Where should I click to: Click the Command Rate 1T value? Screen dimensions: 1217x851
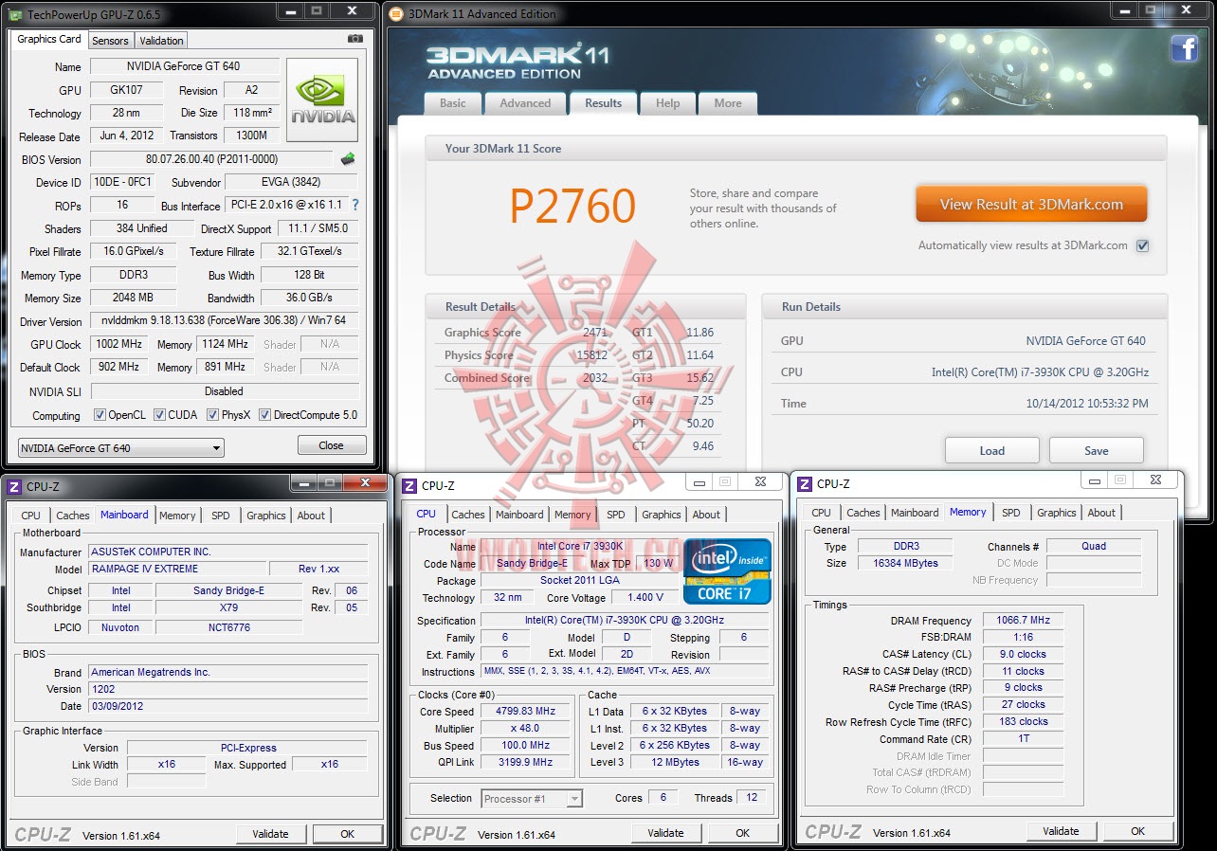pyautogui.click(x=1024, y=739)
